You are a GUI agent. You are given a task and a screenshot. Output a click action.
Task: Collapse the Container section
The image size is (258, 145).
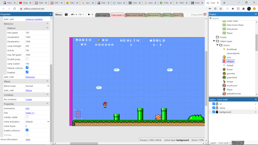[x=47, y=95]
